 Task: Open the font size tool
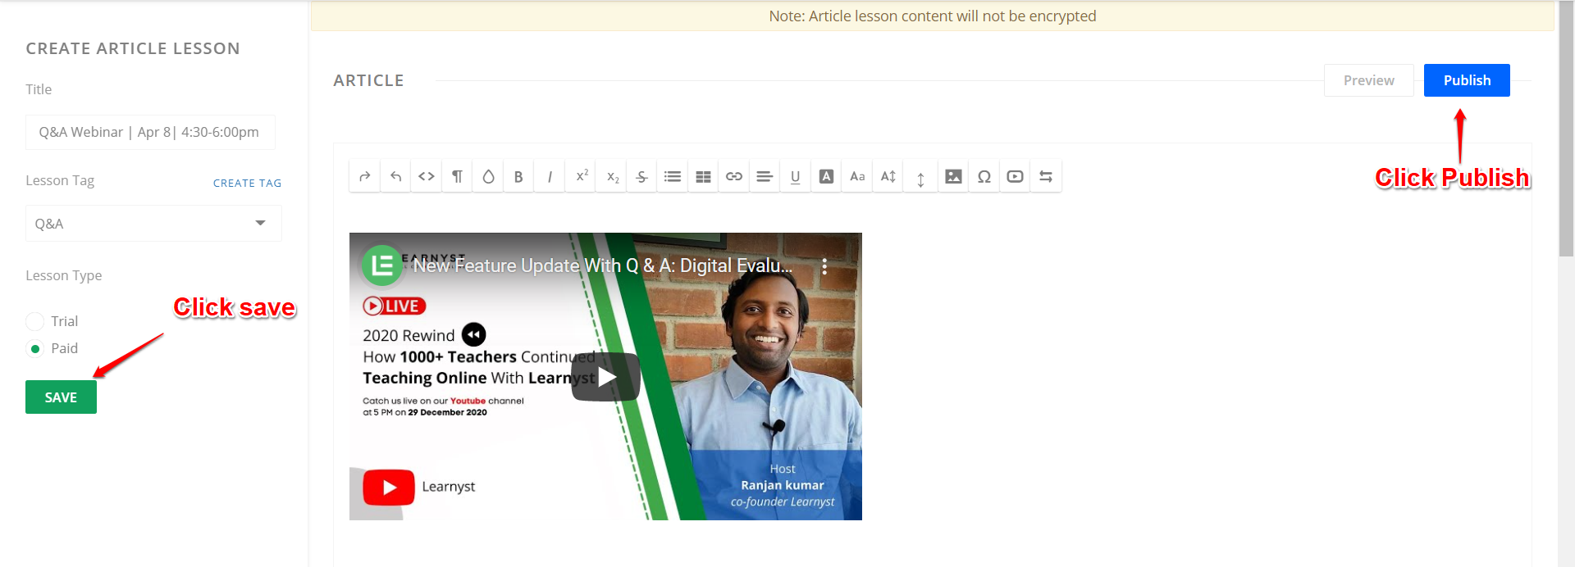(888, 176)
